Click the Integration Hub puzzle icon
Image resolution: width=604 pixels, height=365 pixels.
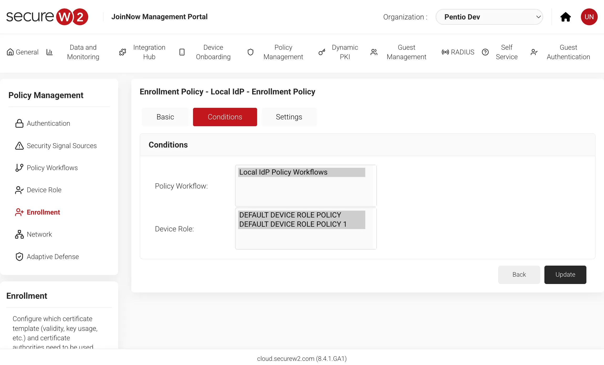[123, 52]
